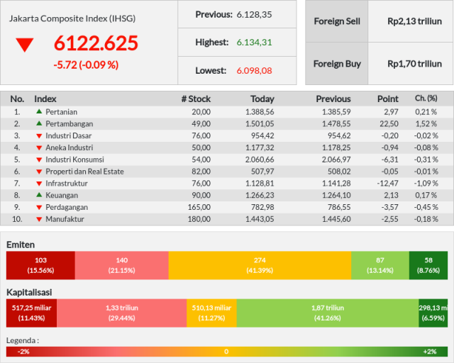Click Industri Konsumsi previous value 2.066,97
The height and width of the screenshot is (363, 454).
pyautogui.click(x=336, y=160)
